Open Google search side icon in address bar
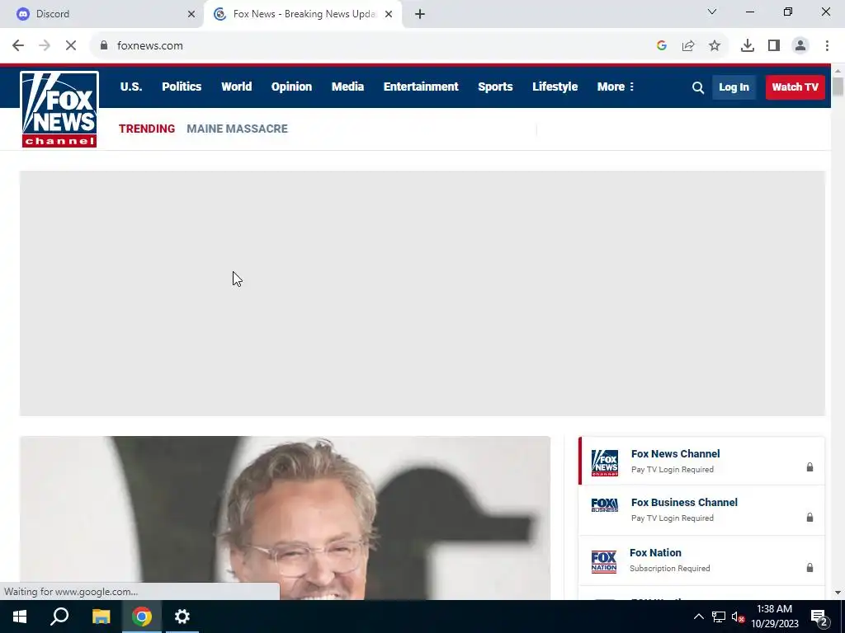The height and width of the screenshot is (633, 845). point(662,46)
